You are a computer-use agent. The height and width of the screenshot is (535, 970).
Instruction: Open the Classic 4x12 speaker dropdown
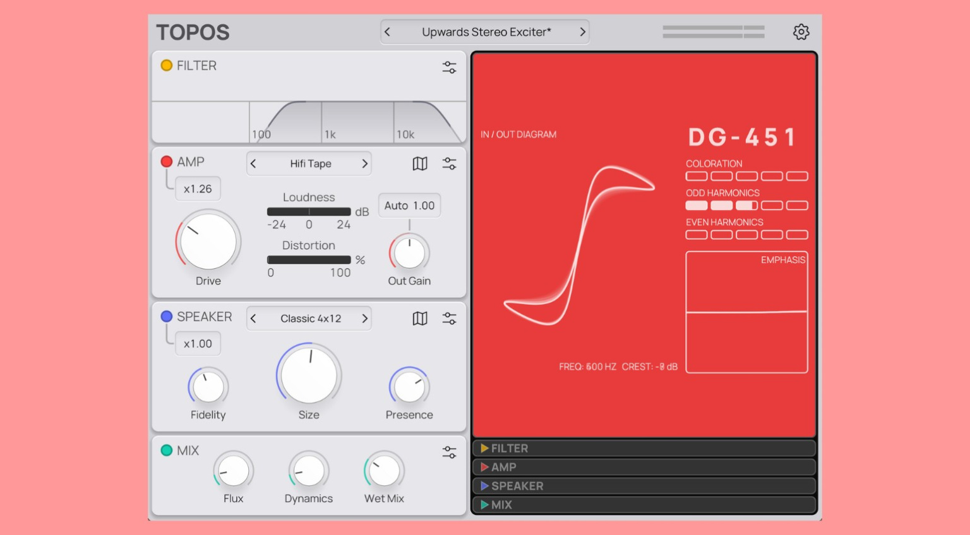[310, 319]
